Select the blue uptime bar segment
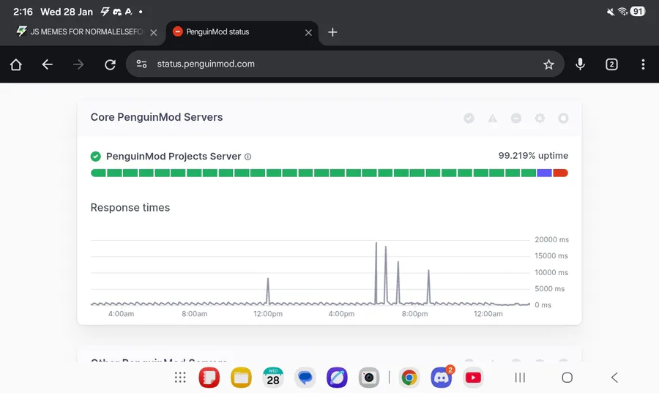This screenshot has width=659, height=393. point(544,173)
